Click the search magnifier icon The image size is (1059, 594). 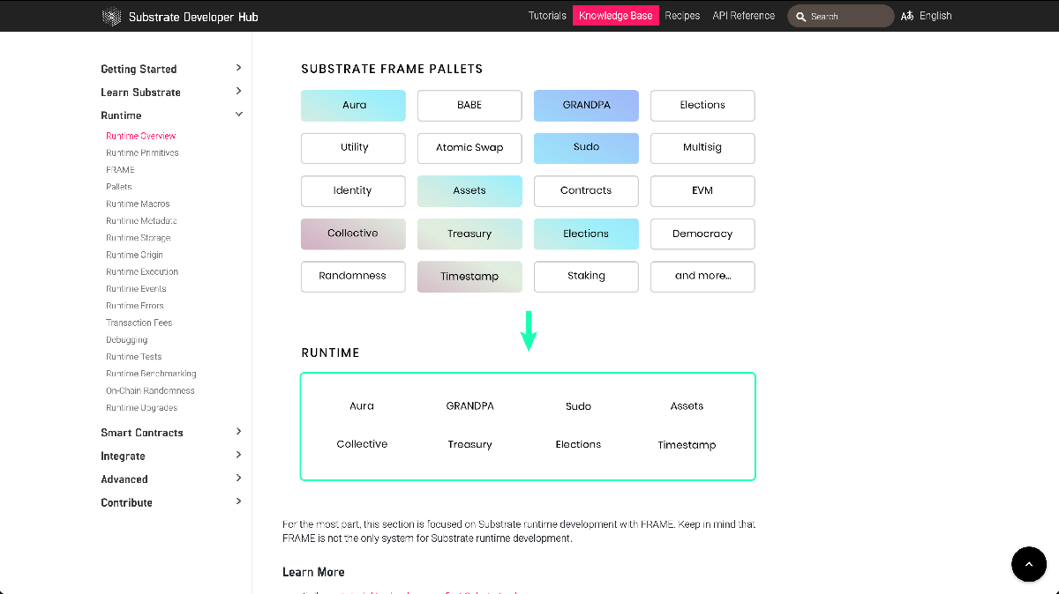(801, 16)
